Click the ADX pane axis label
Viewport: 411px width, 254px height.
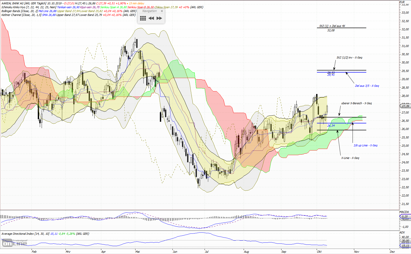pyautogui.click(x=402, y=232)
